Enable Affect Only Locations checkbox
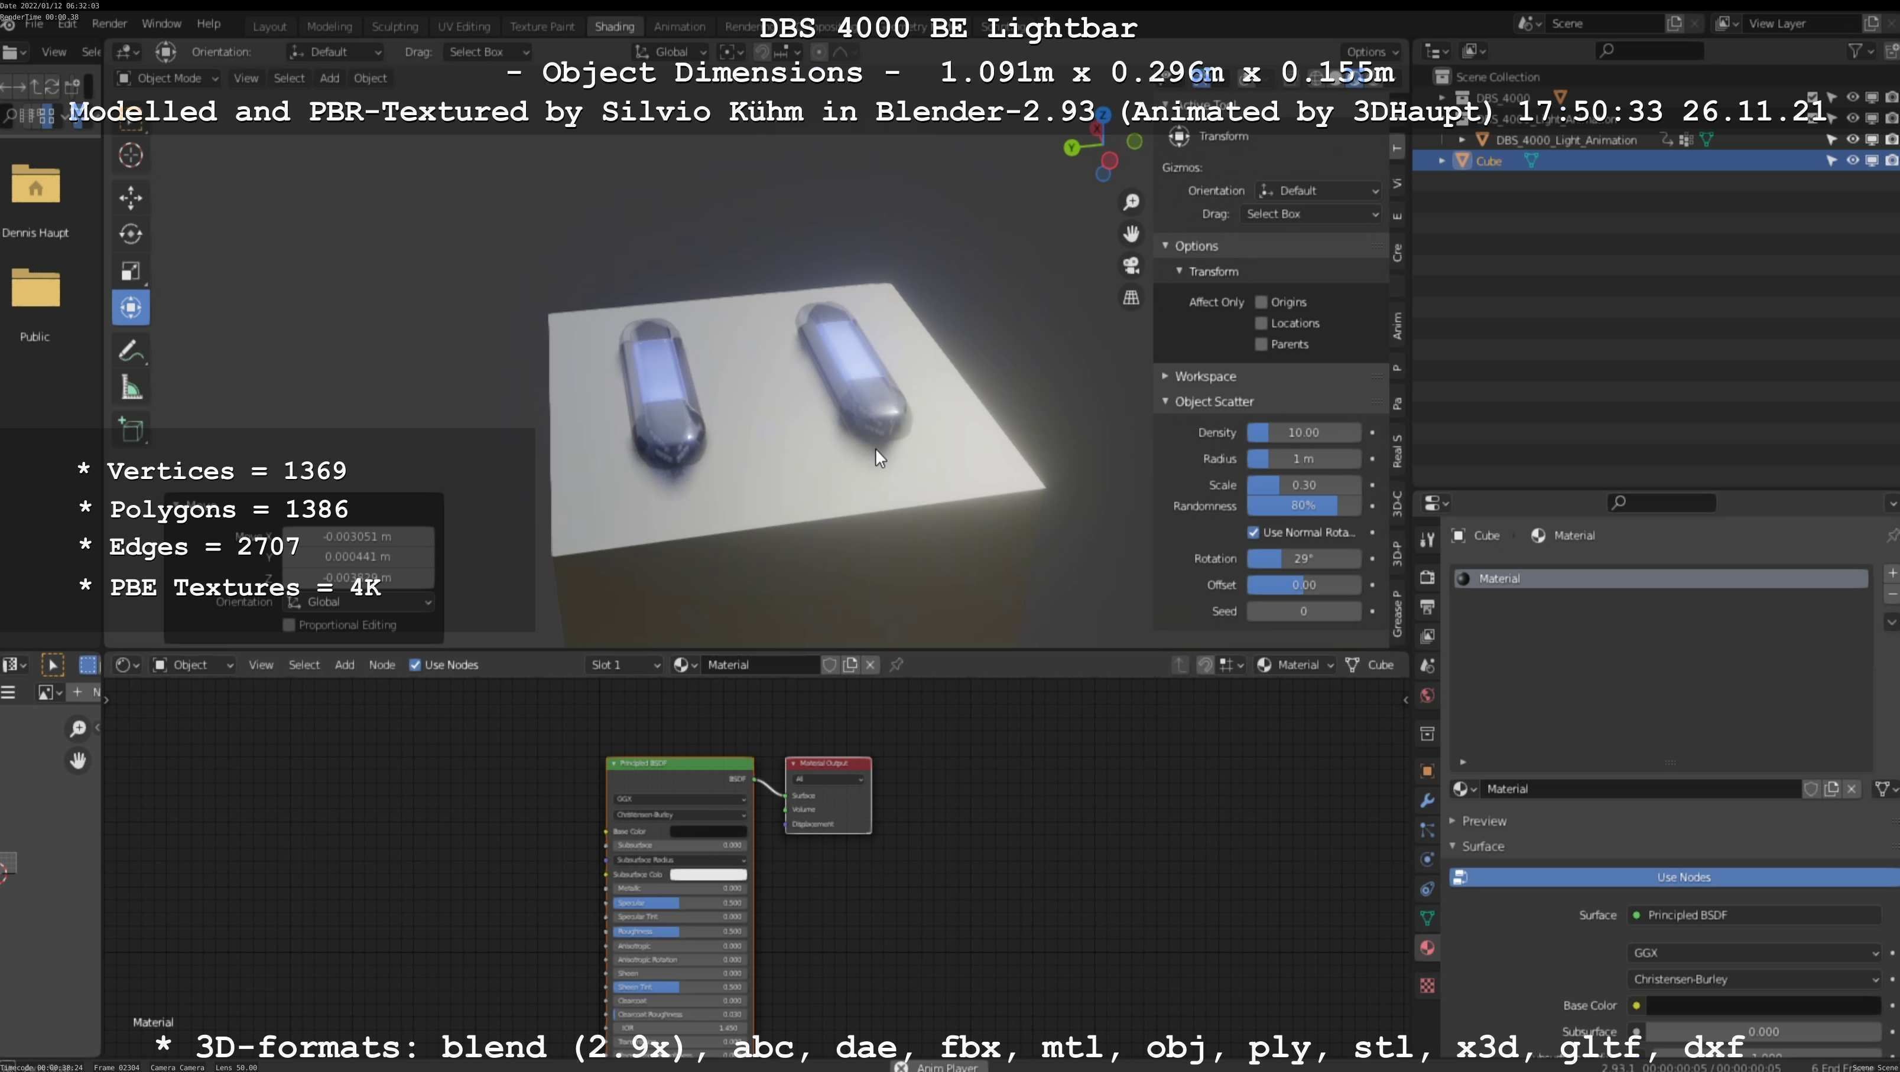This screenshot has width=1900, height=1072. (x=1261, y=323)
